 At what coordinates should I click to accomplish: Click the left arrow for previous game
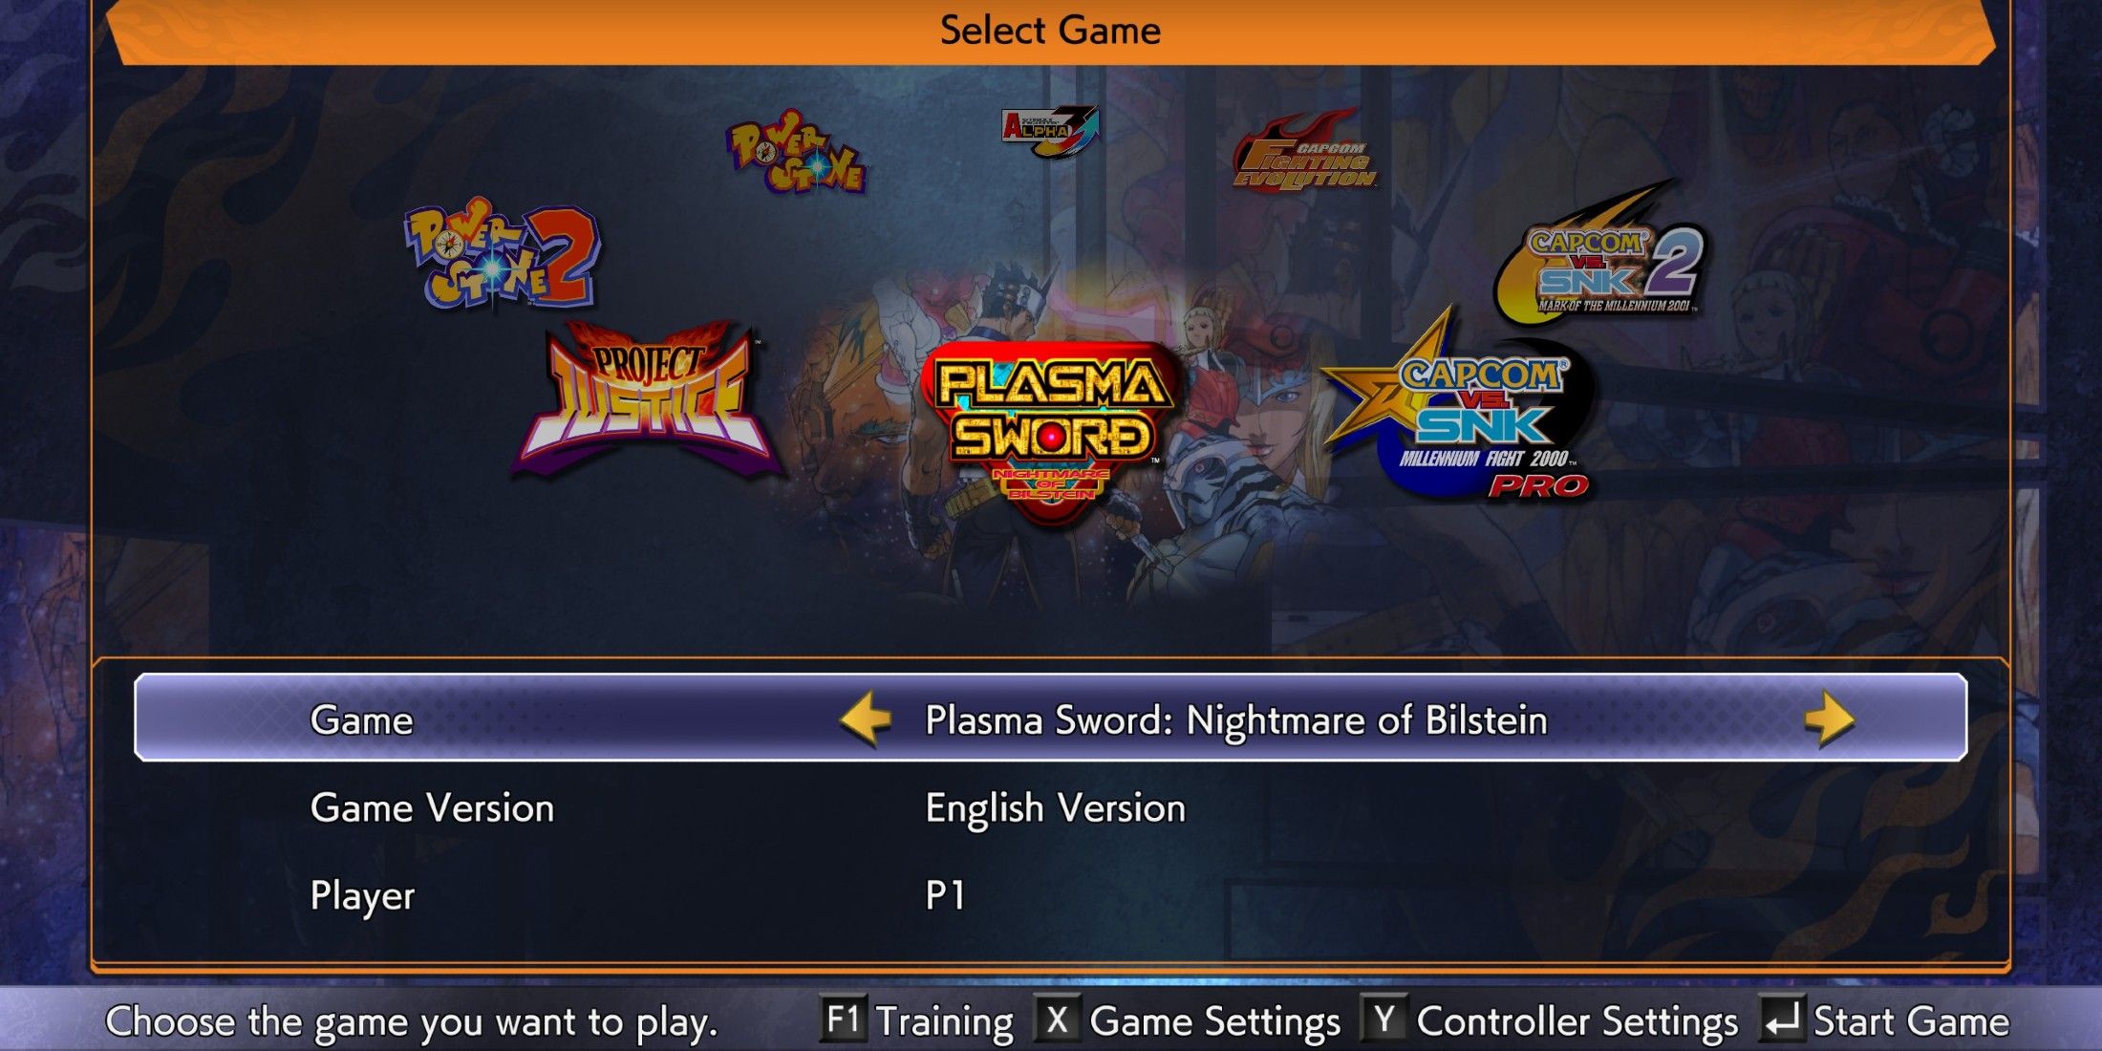pos(866,719)
